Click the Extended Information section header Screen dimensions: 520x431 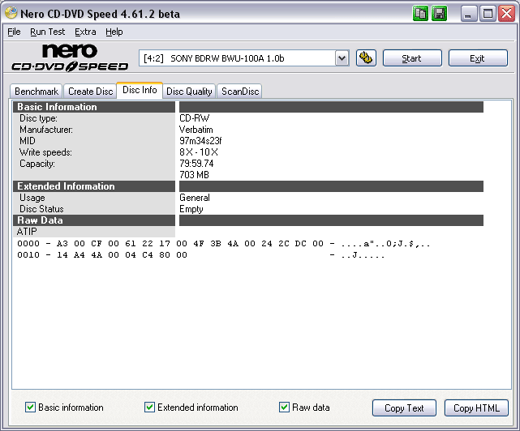pos(94,186)
